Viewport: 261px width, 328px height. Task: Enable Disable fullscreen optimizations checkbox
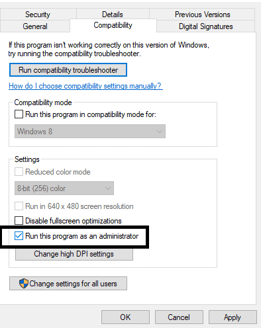click(x=19, y=221)
